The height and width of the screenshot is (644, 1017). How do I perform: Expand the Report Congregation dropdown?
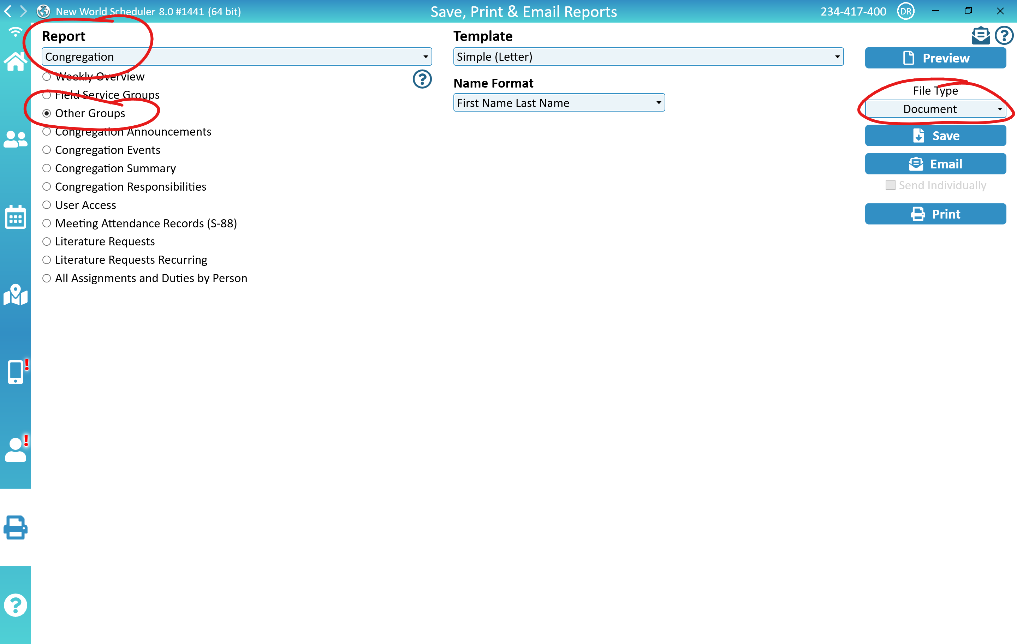pyautogui.click(x=237, y=56)
